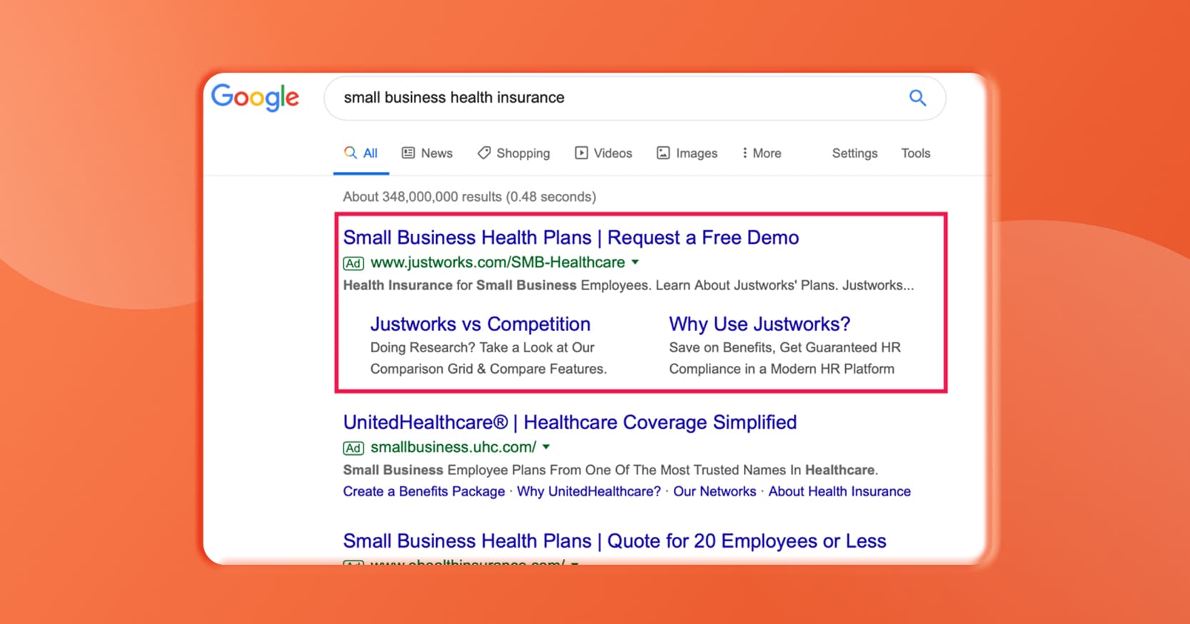Viewport: 1190px width, 624px height.
Task: Click the Videos play icon
Action: pos(582,153)
